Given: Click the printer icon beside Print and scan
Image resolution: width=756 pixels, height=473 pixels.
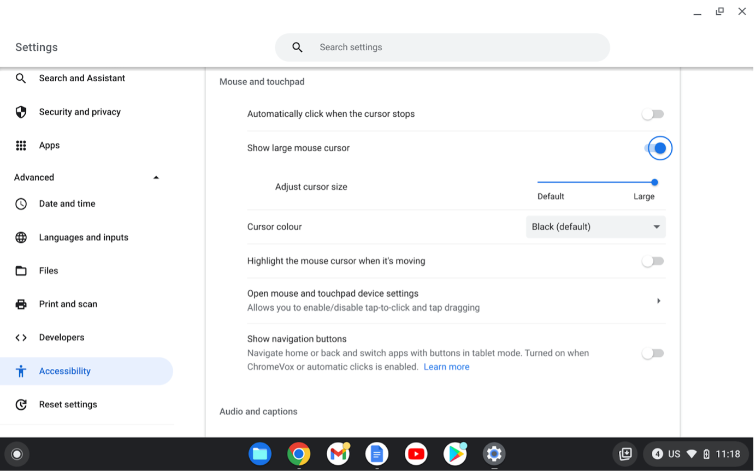Looking at the screenshot, I should (21, 304).
